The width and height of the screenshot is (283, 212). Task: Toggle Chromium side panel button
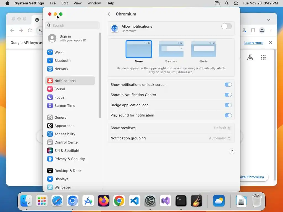click(x=253, y=30)
